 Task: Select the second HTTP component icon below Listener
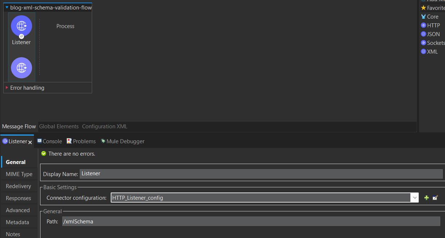[x=21, y=68]
